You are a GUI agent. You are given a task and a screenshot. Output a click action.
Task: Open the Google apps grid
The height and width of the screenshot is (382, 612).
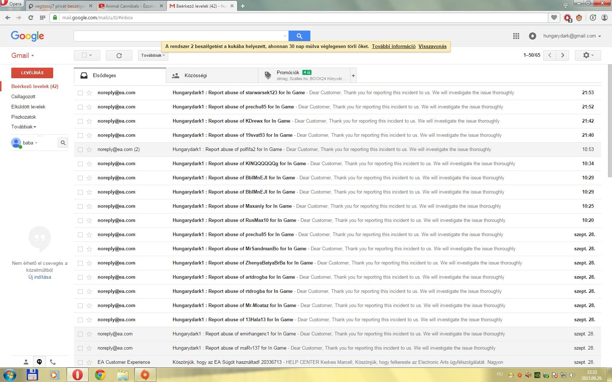click(516, 36)
